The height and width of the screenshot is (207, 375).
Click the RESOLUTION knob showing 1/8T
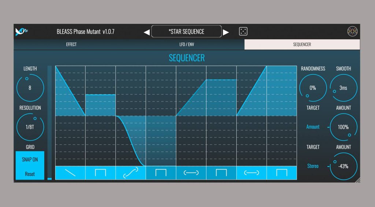(x=30, y=127)
